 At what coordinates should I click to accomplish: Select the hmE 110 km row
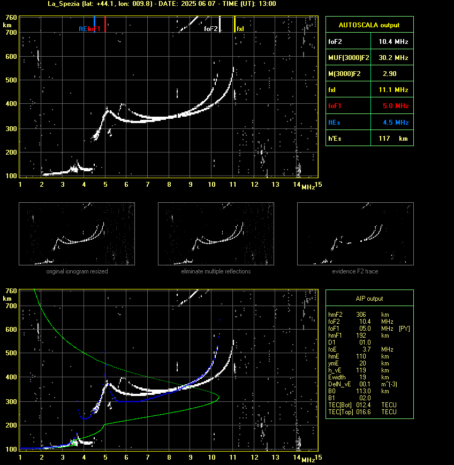coord(359,356)
